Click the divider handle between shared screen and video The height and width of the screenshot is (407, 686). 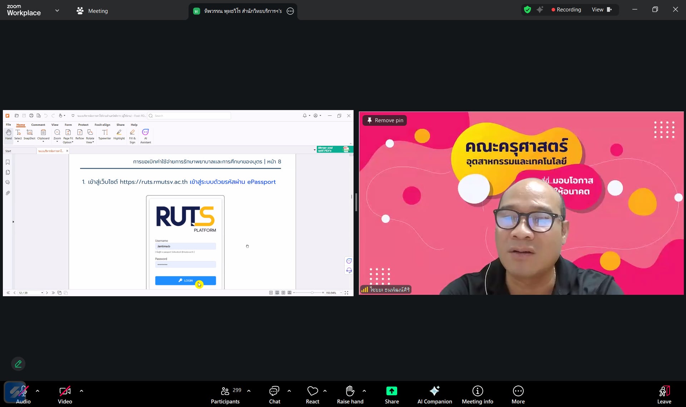356,203
